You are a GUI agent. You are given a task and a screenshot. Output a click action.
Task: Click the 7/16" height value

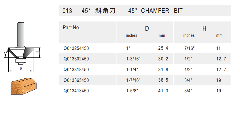[x=189, y=49]
